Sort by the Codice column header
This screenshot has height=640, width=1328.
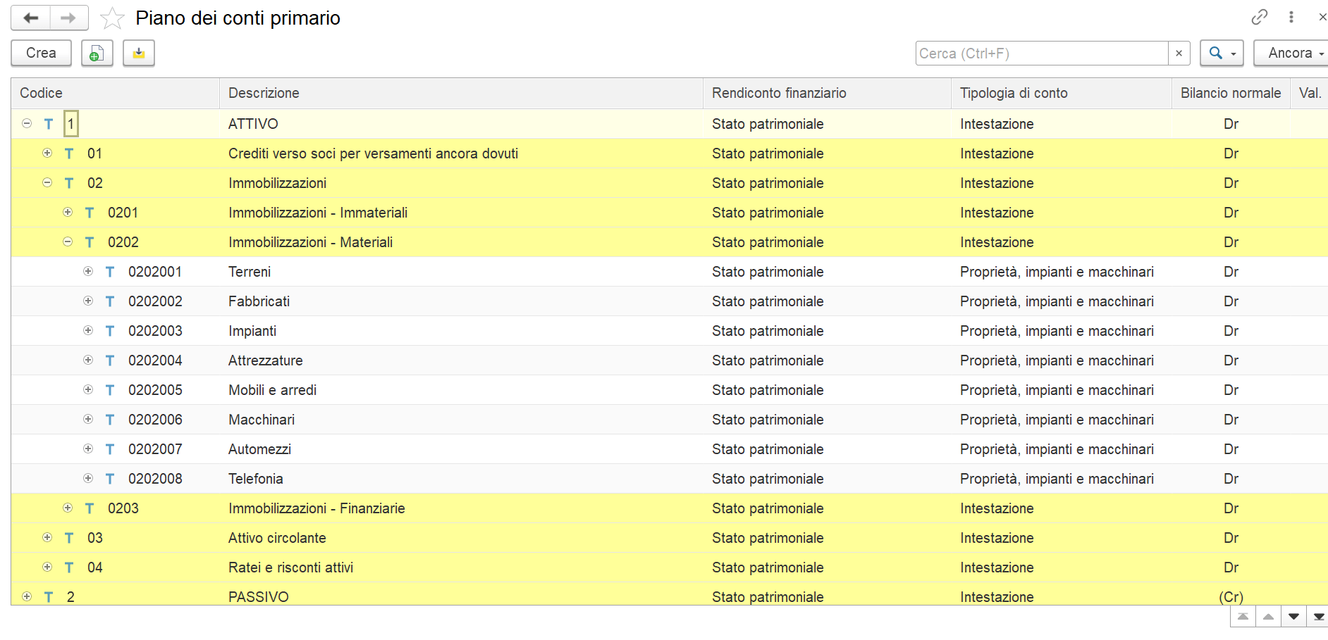[x=116, y=93]
